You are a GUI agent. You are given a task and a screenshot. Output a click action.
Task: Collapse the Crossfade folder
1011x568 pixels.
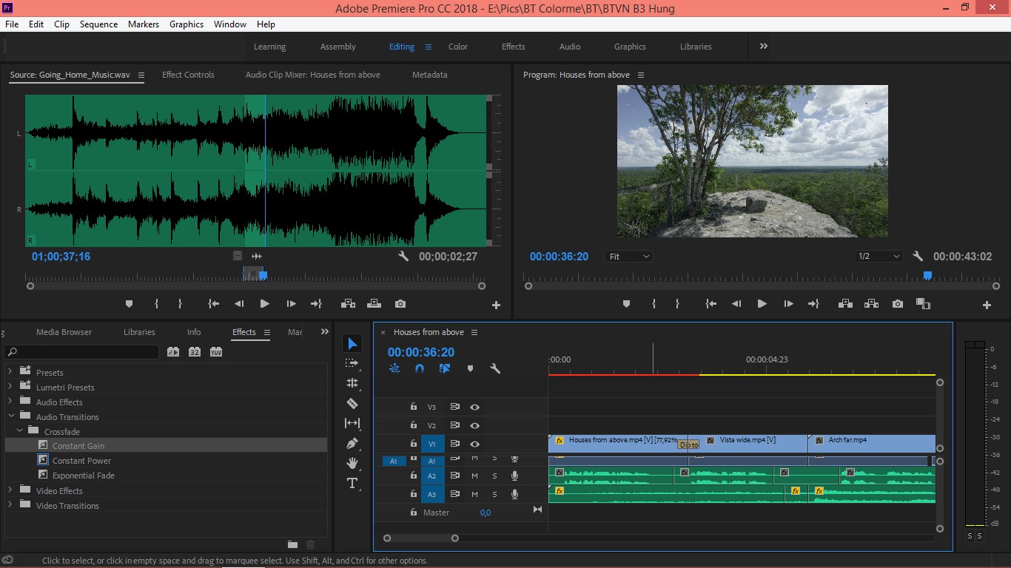pos(20,431)
